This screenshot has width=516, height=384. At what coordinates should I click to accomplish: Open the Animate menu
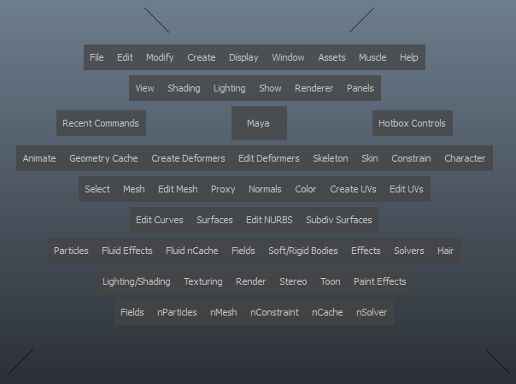coord(39,158)
